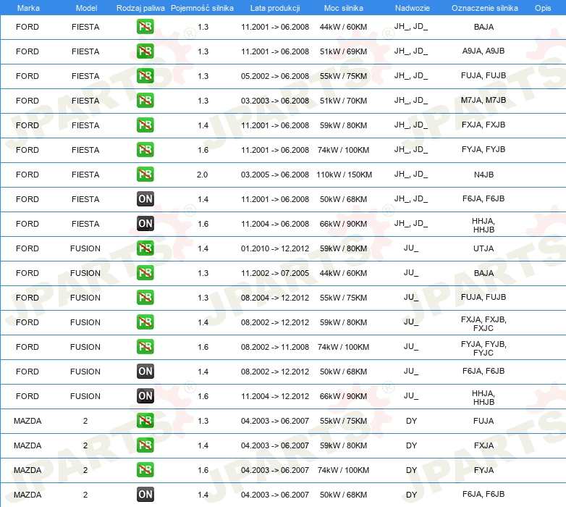Click petrol icon in Fusion UTJA row
Viewport: 566px width, 507px height.
(145, 248)
